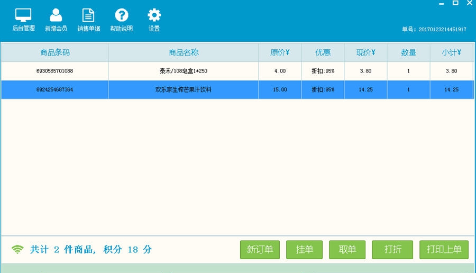Select the 泰禾/108皂盒1*250 product name
Viewport: 476px width, 273px height.
tap(184, 71)
